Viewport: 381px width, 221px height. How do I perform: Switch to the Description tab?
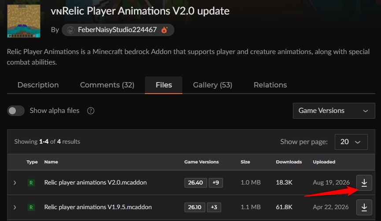coord(38,85)
